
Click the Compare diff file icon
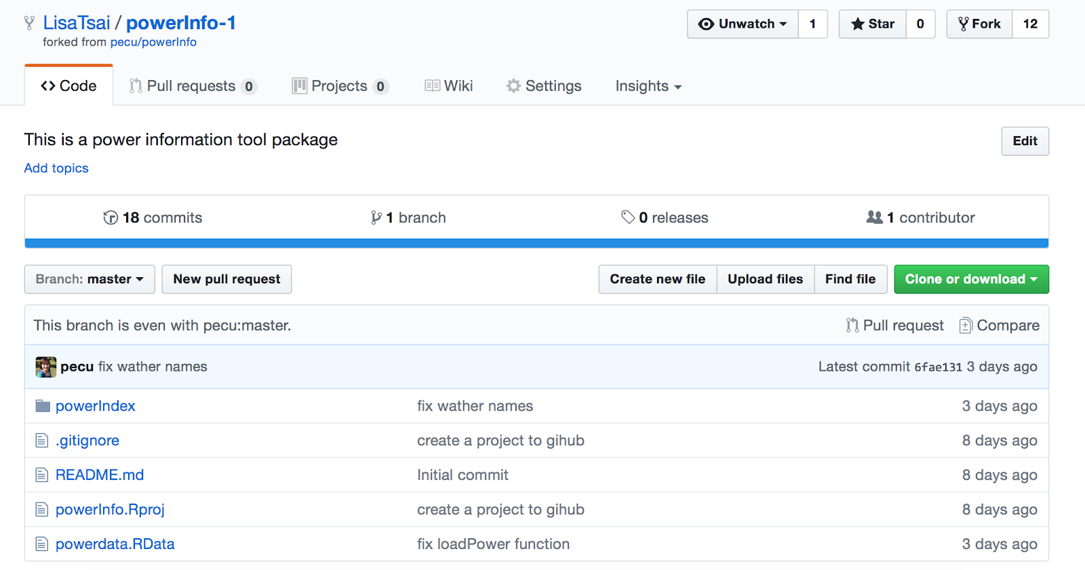tap(966, 325)
